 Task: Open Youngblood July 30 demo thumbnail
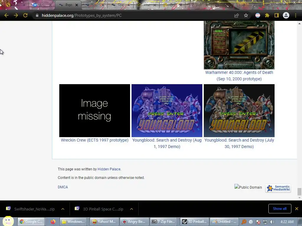[239, 111]
